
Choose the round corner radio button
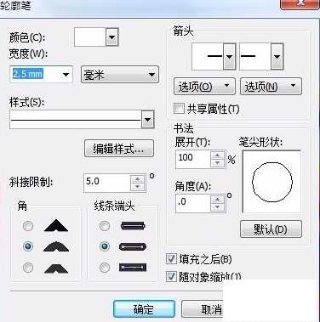coord(28,246)
